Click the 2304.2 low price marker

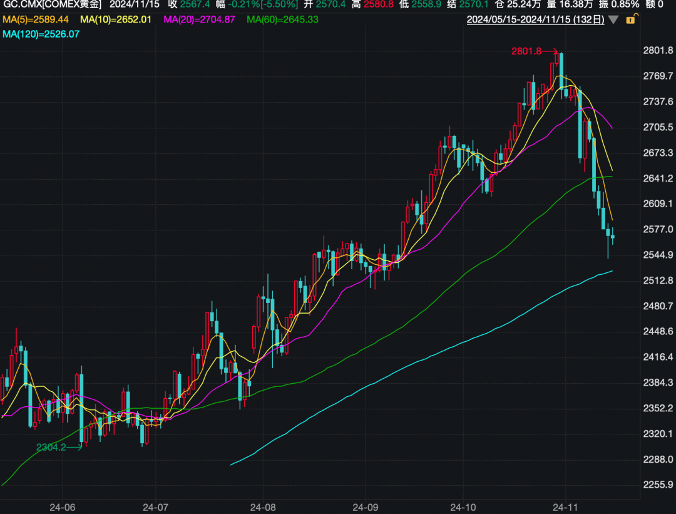coord(51,447)
